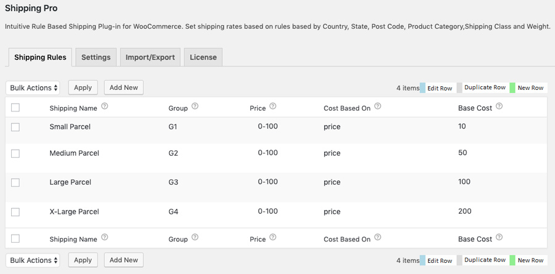Click the 0-100 price in Medium Parcel row

(x=268, y=152)
